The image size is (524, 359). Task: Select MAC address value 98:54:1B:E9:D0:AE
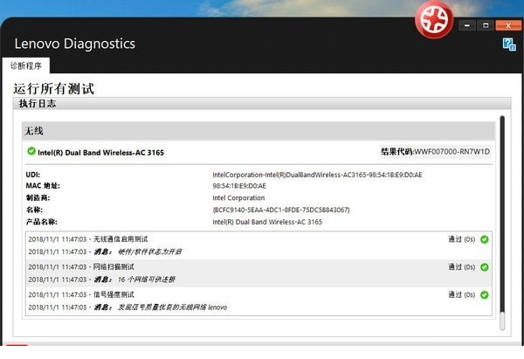(239, 186)
